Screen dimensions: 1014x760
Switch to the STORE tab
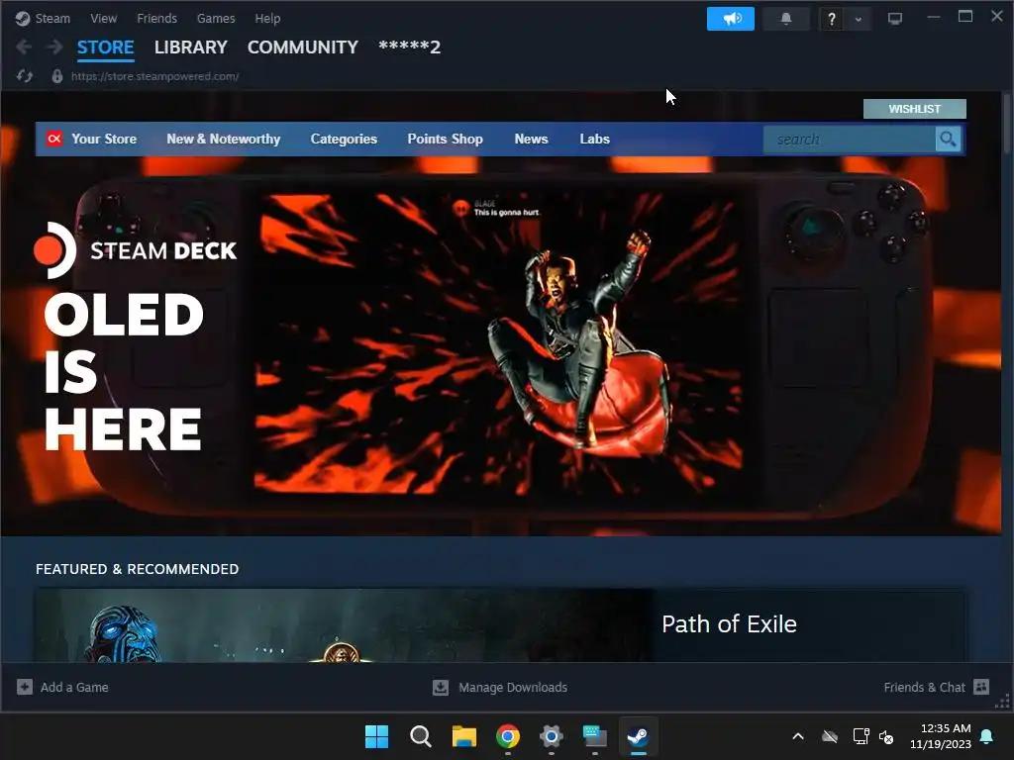coord(105,47)
